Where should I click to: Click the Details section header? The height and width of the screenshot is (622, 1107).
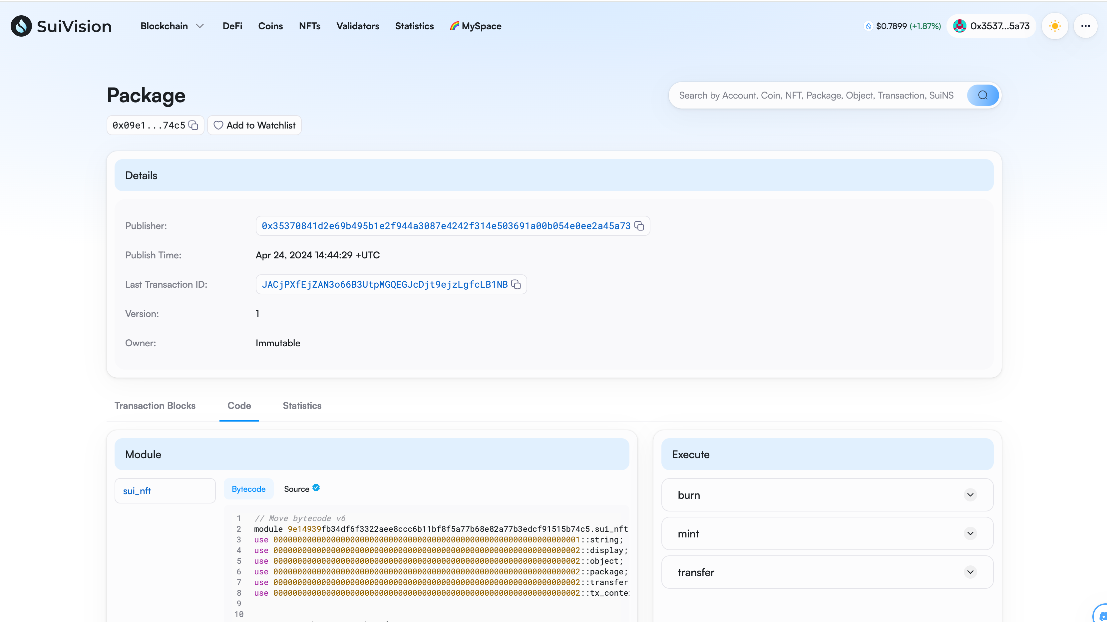point(553,175)
